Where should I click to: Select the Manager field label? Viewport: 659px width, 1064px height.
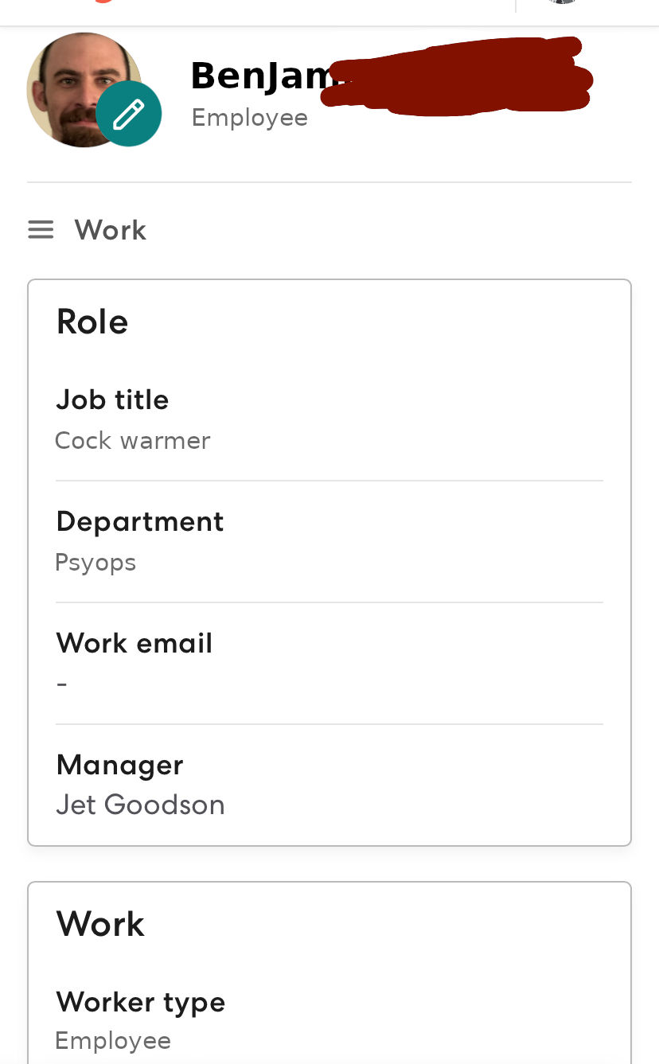[119, 765]
